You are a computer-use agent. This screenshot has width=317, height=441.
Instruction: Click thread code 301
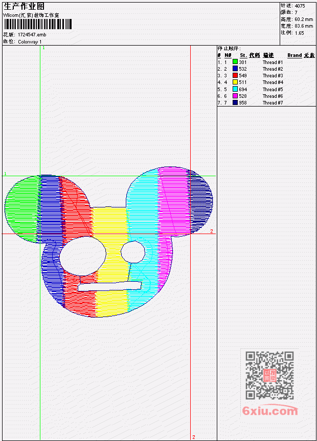(242, 62)
